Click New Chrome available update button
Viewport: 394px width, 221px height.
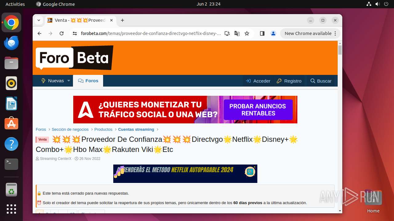pyautogui.click(x=310, y=33)
